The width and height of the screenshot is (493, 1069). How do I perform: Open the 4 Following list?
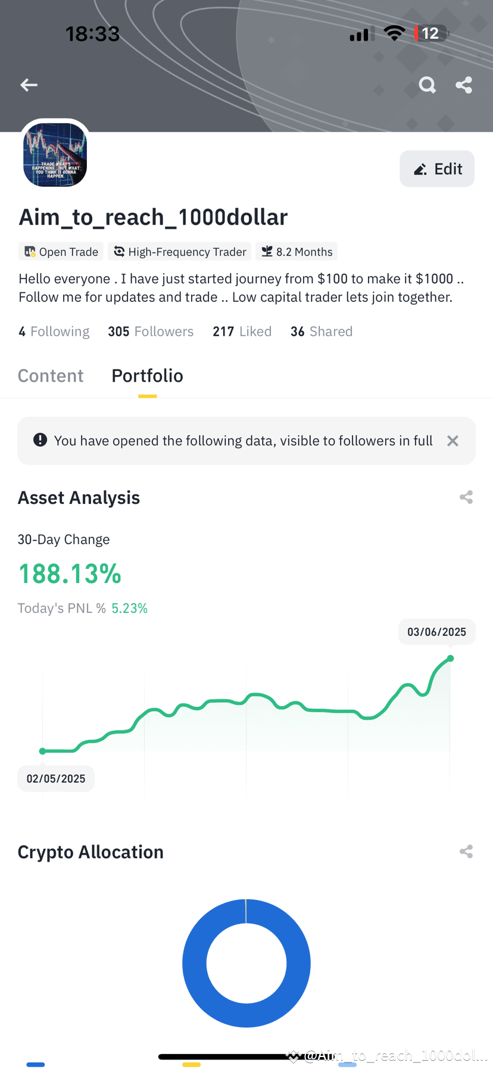(x=54, y=332)
